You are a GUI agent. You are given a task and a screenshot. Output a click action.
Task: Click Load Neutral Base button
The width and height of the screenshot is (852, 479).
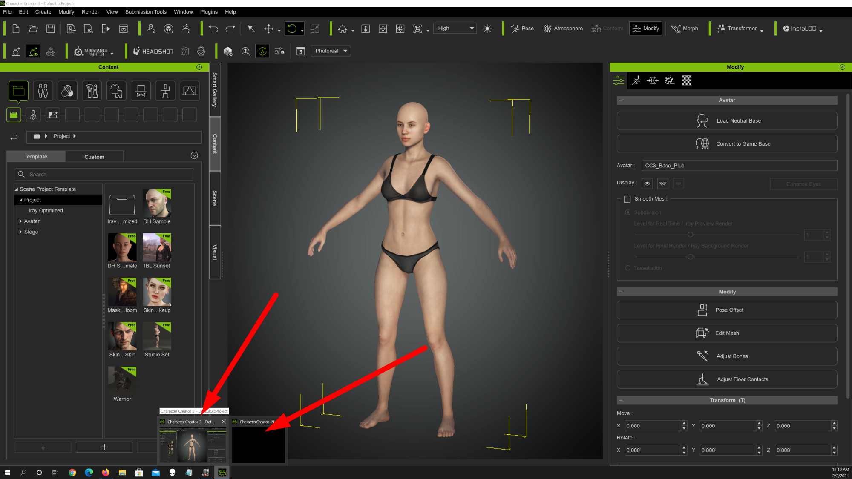[727, 121]
